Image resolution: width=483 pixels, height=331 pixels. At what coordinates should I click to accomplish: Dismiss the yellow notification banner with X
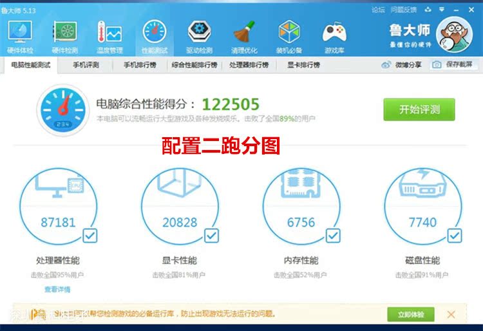pos(451,314)
